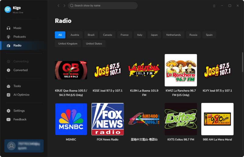Open the Converted section label
The image size is (244, 157).
(20, 70)
